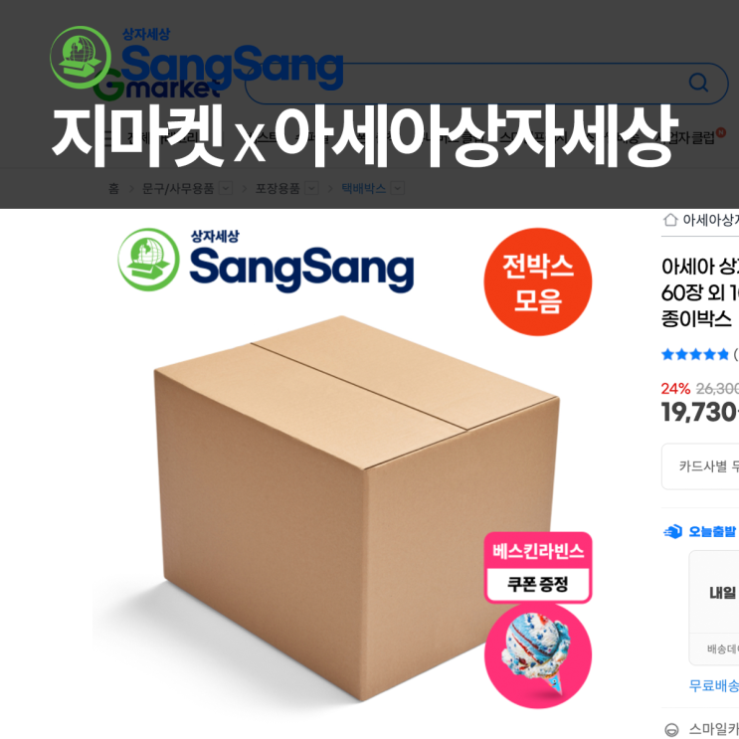The width and height of the screenshot is (739, 739).
Task: Click the seller shop home icon
Action: (670, 220)
